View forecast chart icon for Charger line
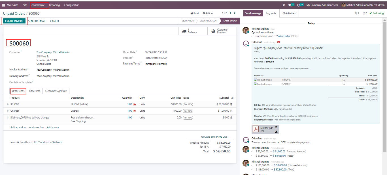The image size is (387, 175). [135, 111]
